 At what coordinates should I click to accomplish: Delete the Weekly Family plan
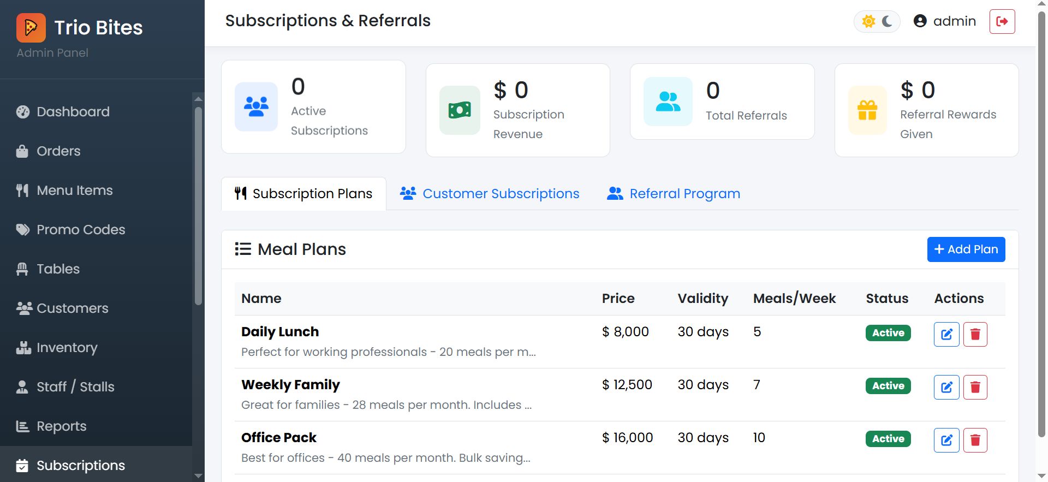975,387
